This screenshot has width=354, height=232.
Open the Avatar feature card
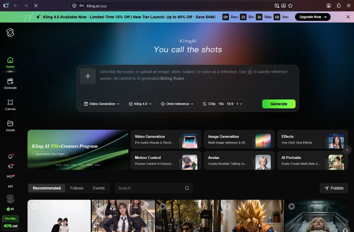point(239,160)
